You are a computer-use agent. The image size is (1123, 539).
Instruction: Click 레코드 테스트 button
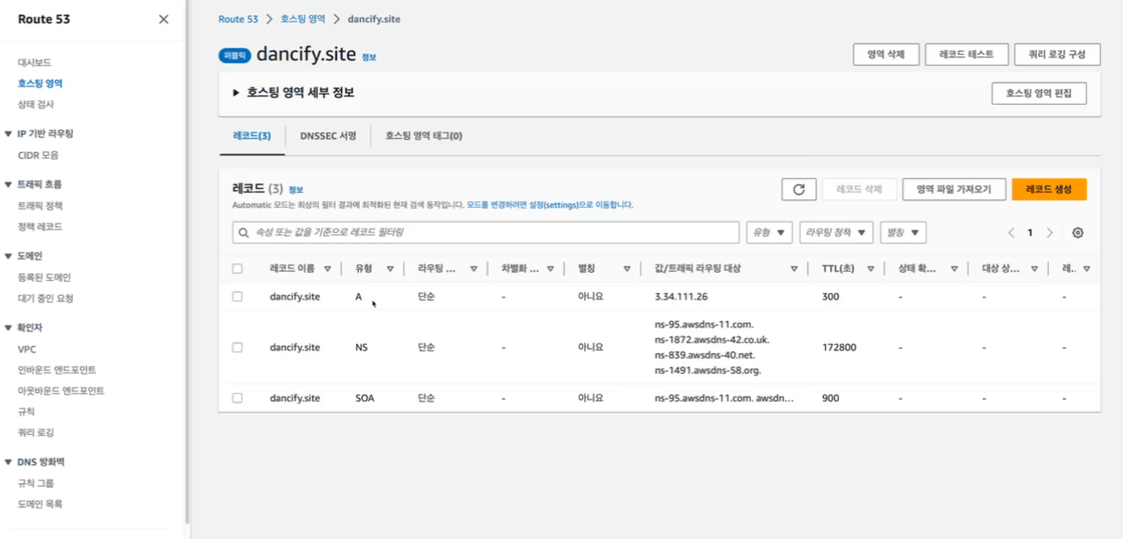pyautogui.click(x=966, y=54)
